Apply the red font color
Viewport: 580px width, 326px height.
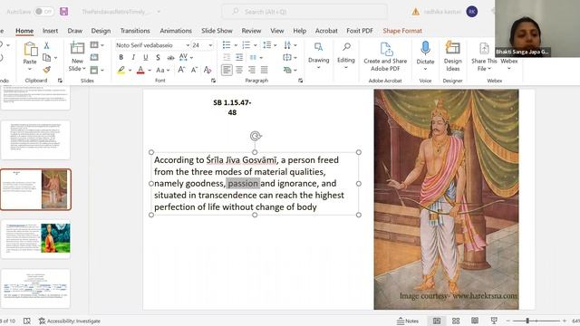(140, 70)
